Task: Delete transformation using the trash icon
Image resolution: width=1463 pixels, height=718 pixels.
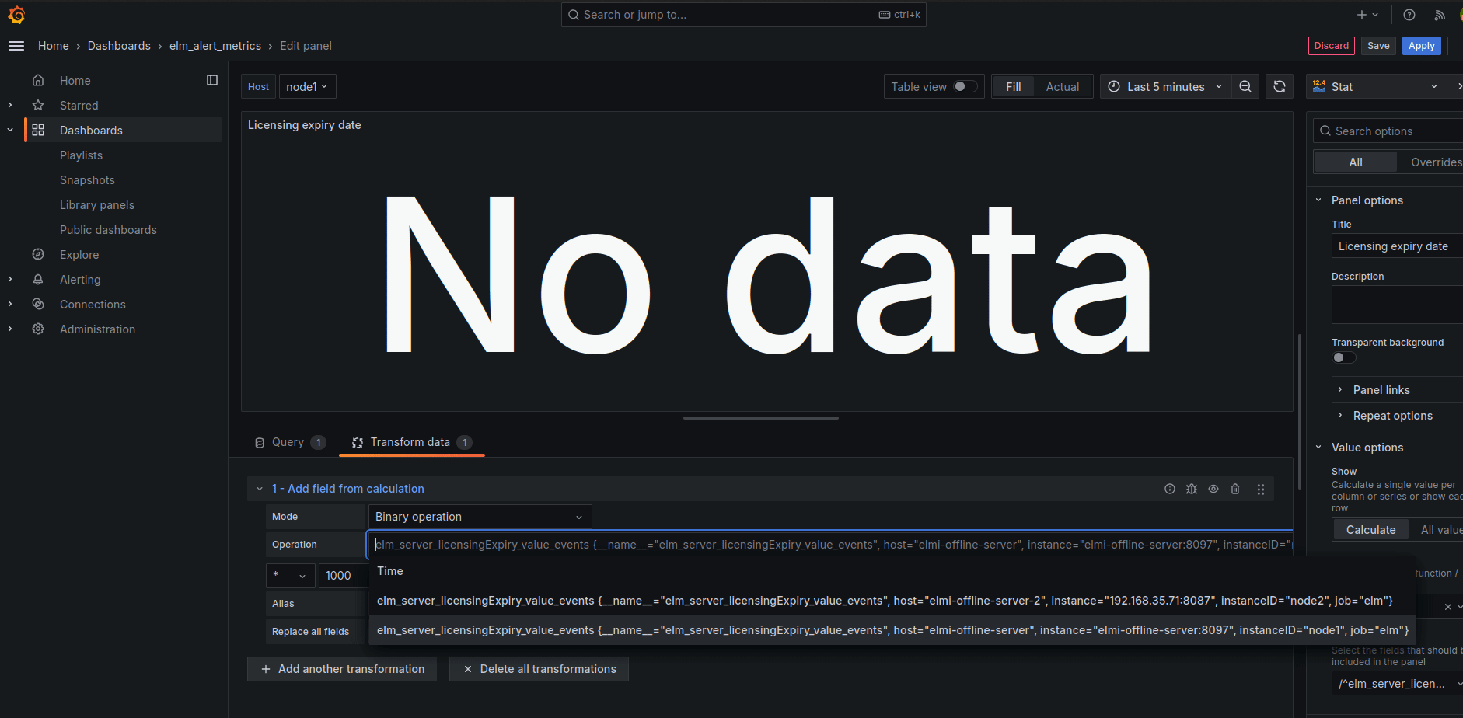Action: [x=1235, y=489]
